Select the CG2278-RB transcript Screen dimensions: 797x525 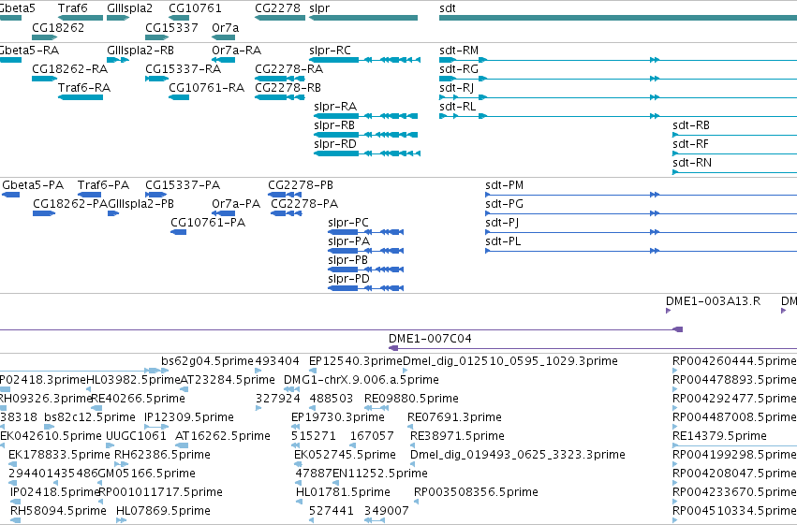[280, 97]
